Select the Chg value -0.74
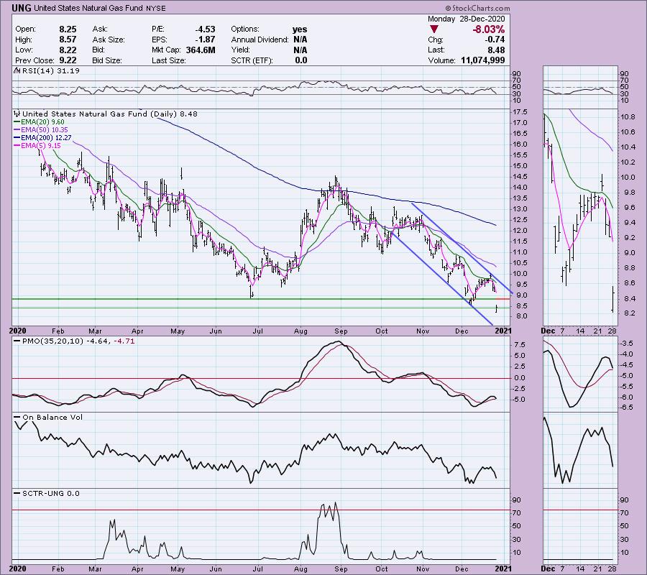Viewport: 647px width, 575px height. pyautogui.click(x=495, y=40)
